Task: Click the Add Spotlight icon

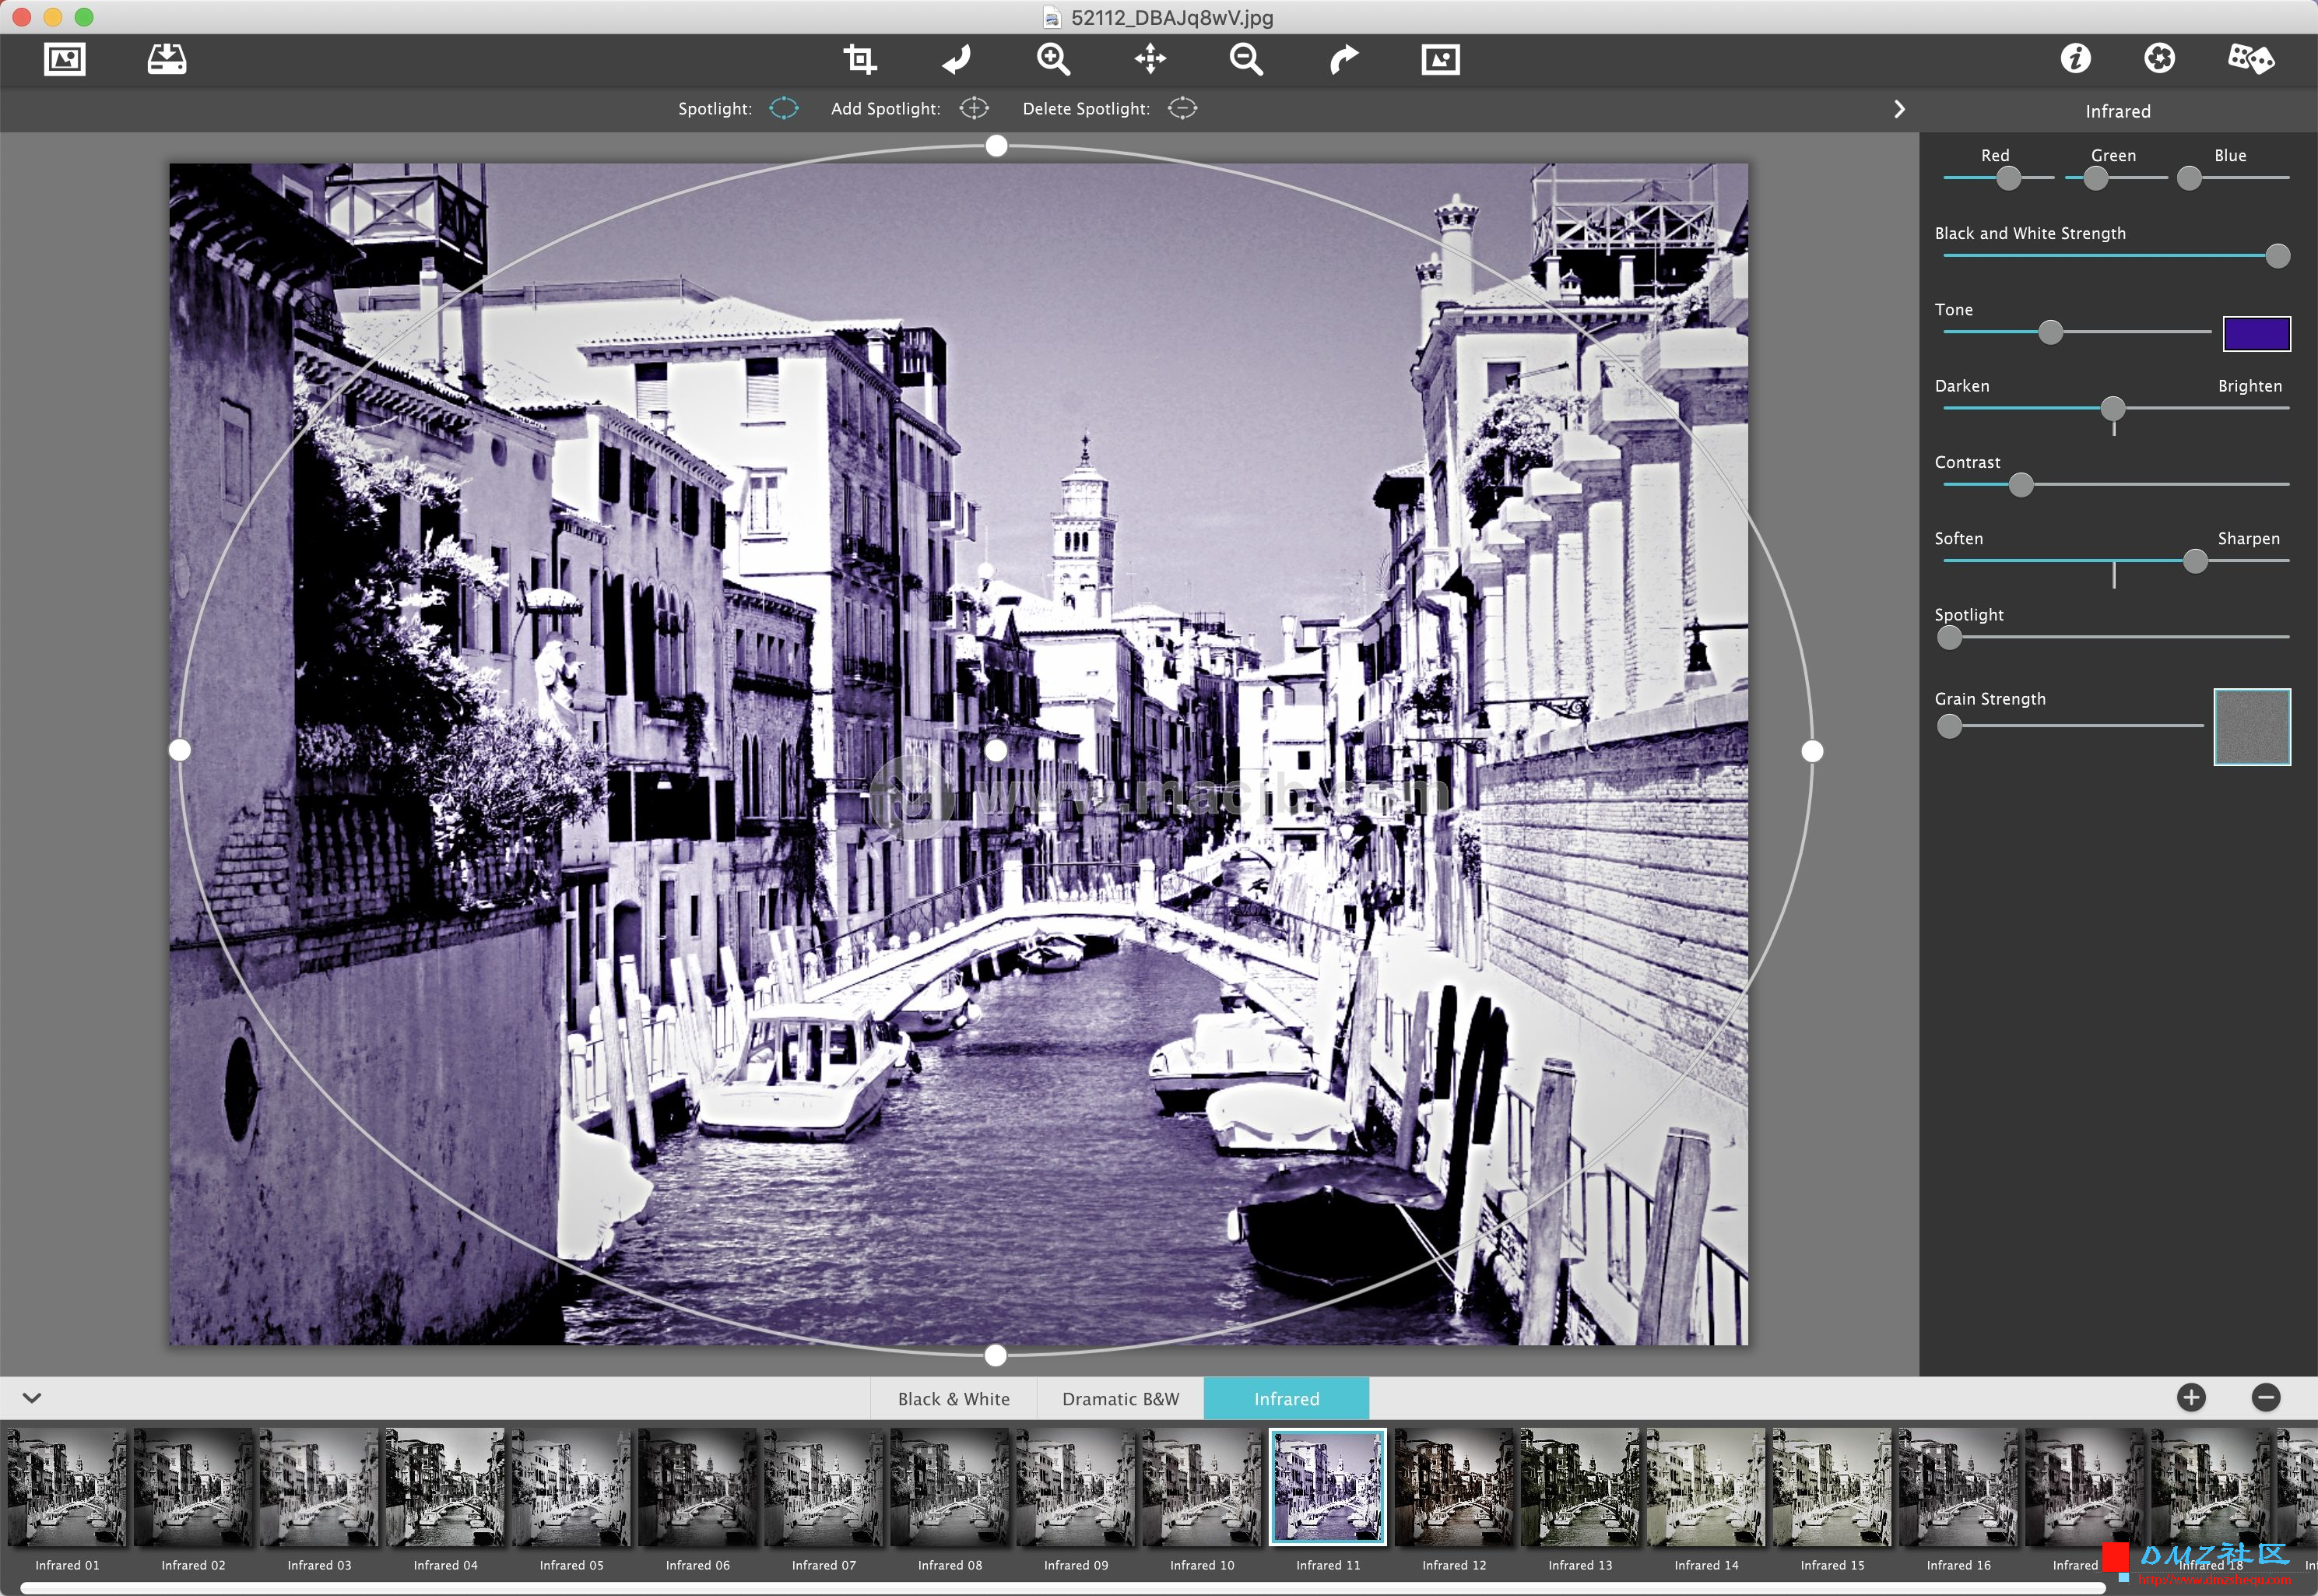Action: [974, 108]
